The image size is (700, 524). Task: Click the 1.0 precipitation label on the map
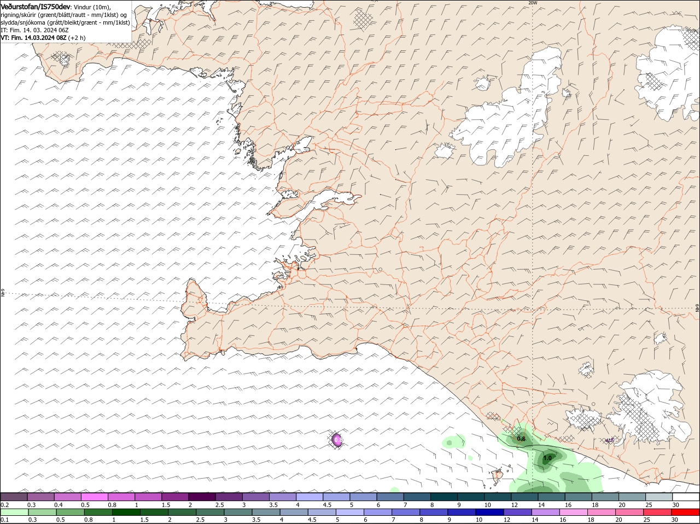547,458
